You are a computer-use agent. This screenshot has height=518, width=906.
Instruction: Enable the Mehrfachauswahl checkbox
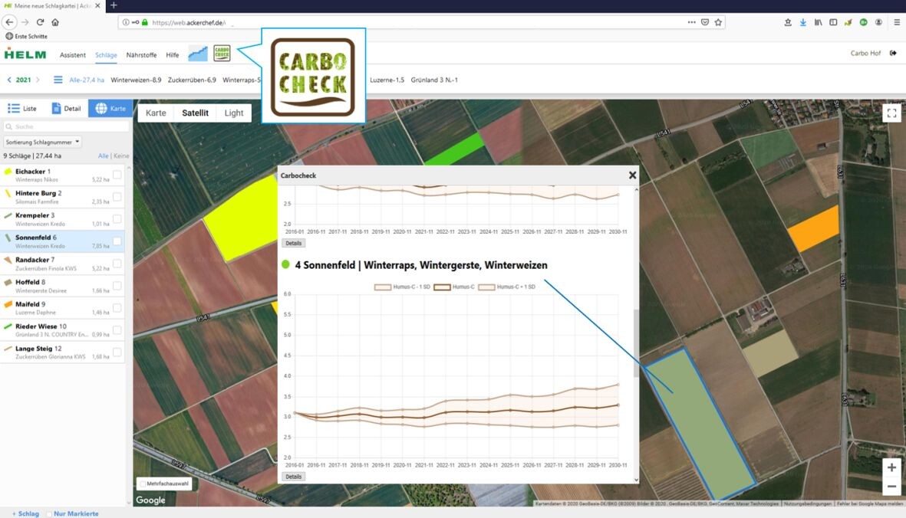point(142,484)
